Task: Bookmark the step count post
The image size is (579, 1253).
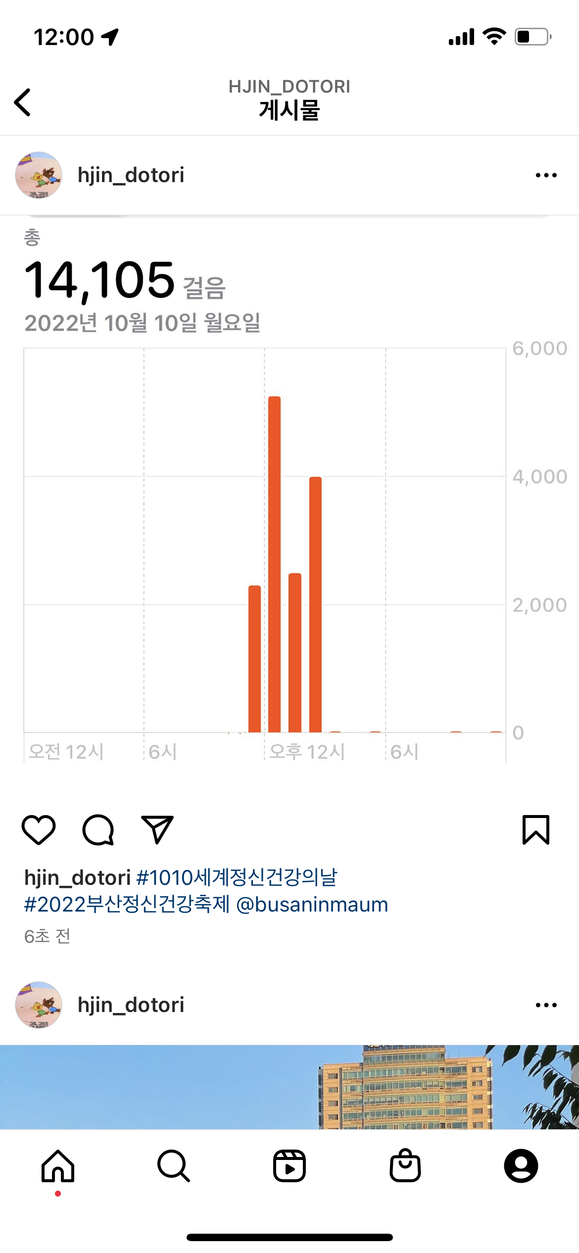Action: click(536, 829)
